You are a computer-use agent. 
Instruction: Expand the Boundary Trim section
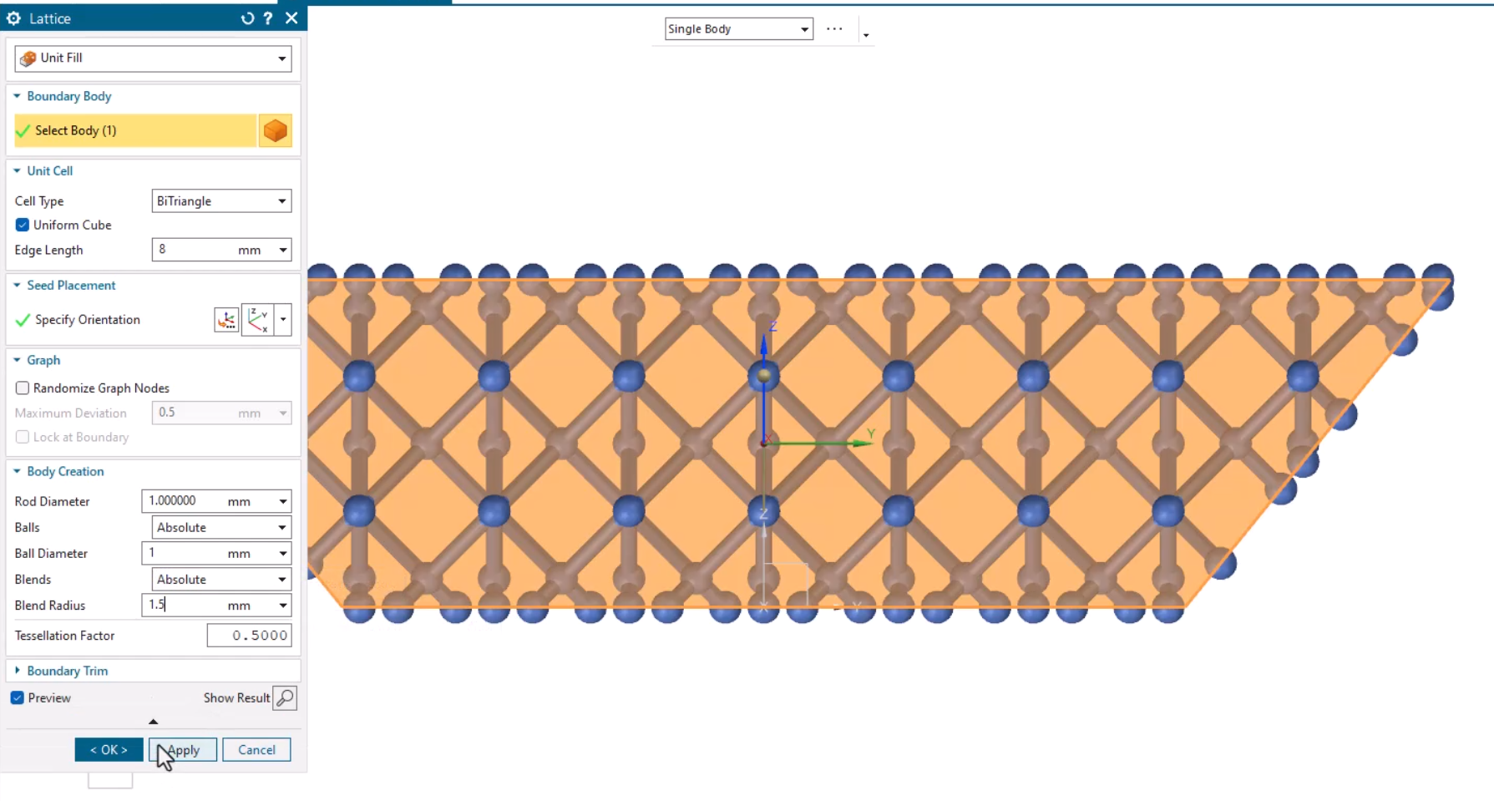[x=18, y=670]
